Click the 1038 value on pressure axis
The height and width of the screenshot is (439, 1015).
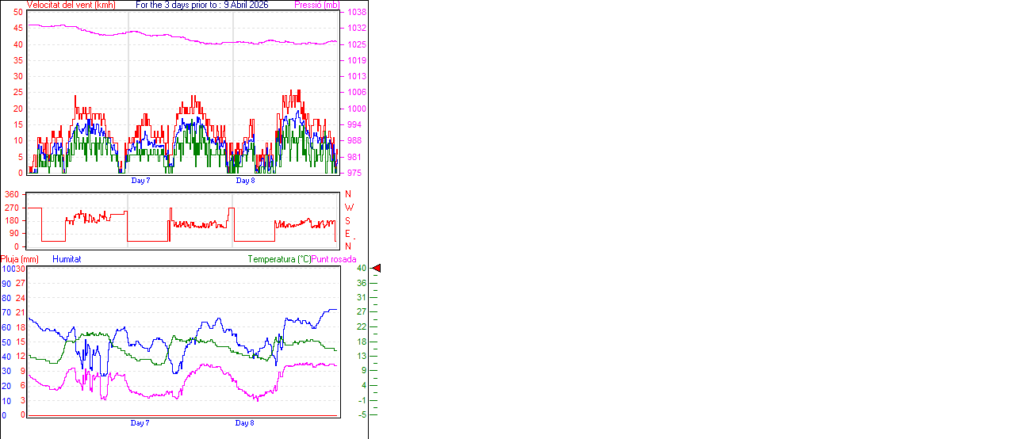[x=356, y=13]
